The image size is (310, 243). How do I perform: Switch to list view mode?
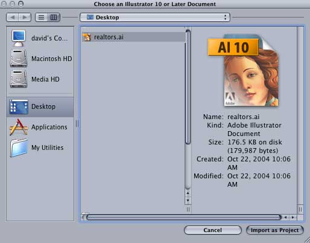(x=42, y=18)
